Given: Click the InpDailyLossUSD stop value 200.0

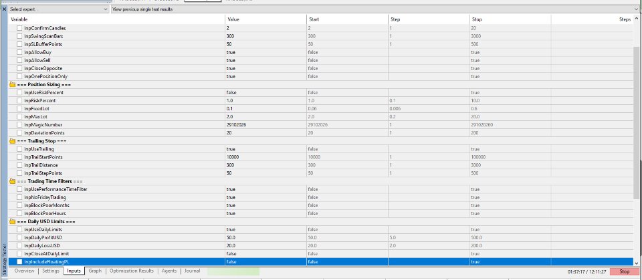Looking at the screenshot, I should 477,246.
